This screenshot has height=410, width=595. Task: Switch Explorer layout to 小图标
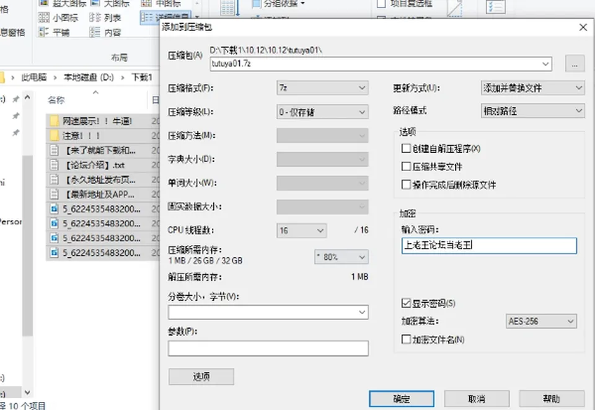click(x=58, y=17)
